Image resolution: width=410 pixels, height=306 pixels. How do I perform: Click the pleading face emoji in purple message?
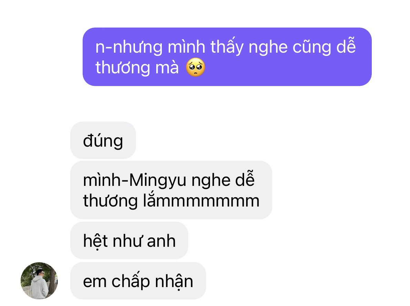[x=195, y=67]
